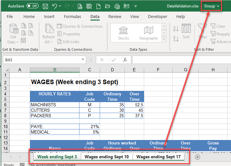The image size is (231, 166).
Task: Click the Select All corner triangle
Action: 7,70
